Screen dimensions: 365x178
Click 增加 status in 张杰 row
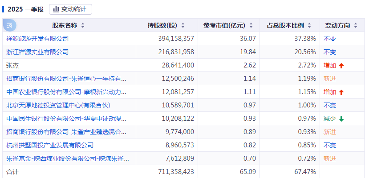point(330,65)
